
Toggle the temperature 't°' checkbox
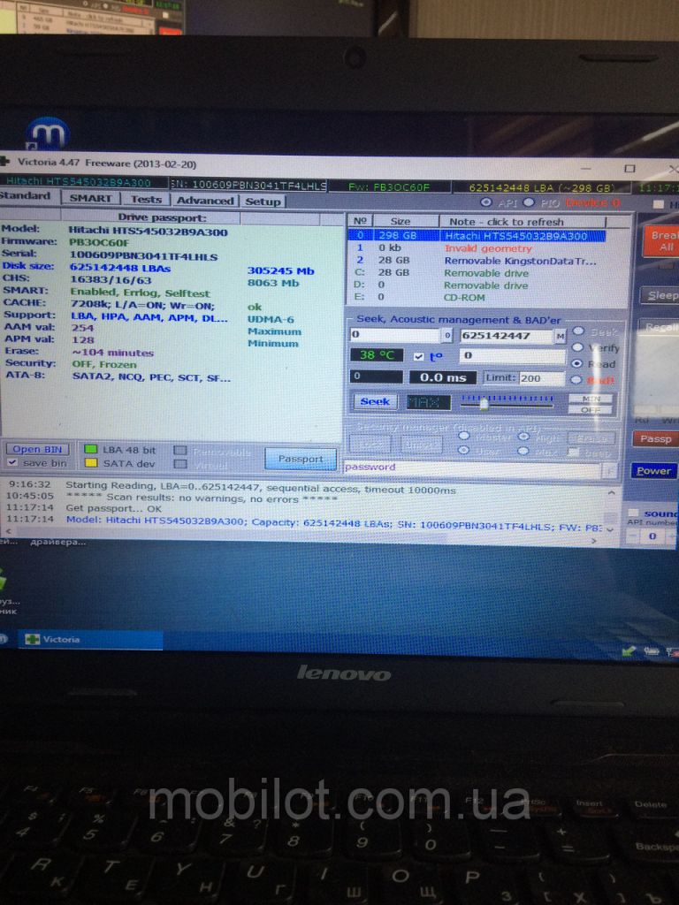418,357
